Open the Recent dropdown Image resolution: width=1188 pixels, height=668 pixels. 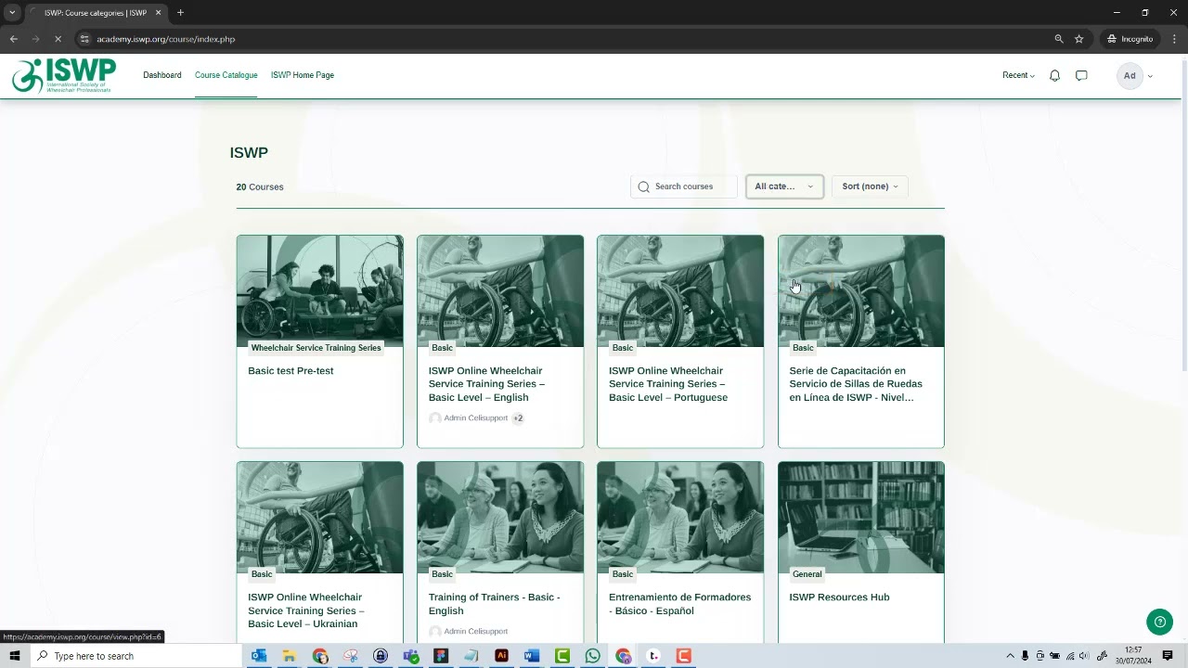click(x=1018, y=75)
